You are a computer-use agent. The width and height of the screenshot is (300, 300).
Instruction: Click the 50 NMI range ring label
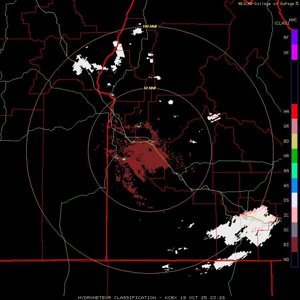tap(150, 88)
